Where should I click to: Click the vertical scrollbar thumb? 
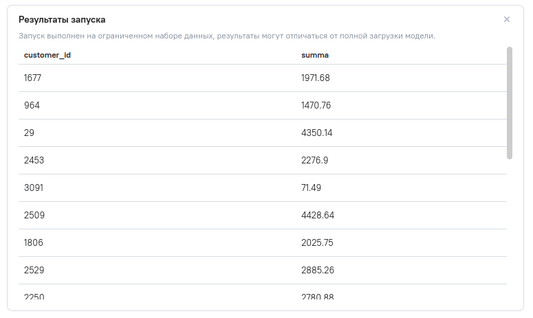click(x=510, y=103)
